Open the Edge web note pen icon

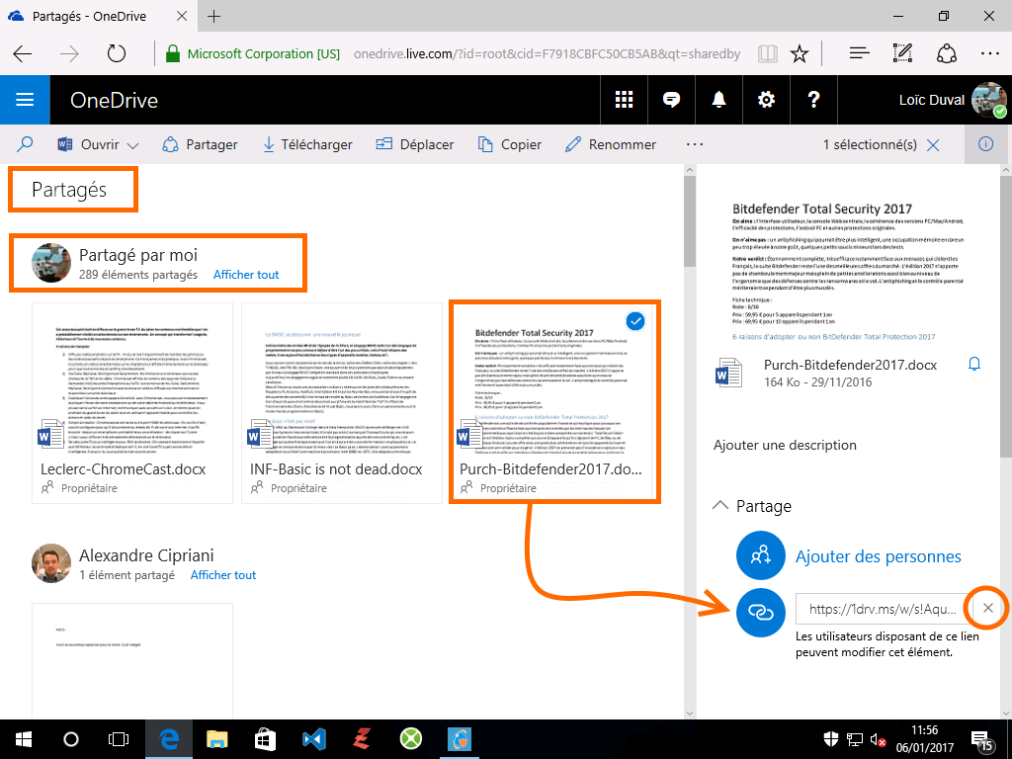[x=902, y=54]
